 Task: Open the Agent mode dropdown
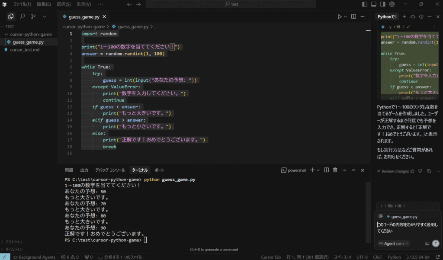394,243
